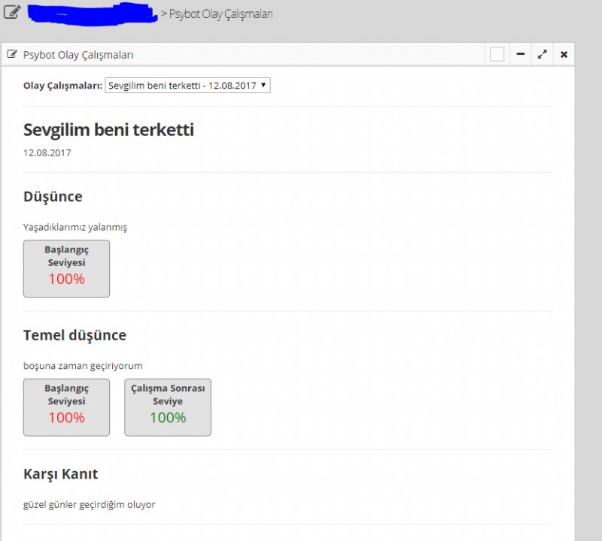The image size is (602, 541).
Task: Click the Temel düşünce Başlangıç Seviyesi box
Action: (66, 407)
